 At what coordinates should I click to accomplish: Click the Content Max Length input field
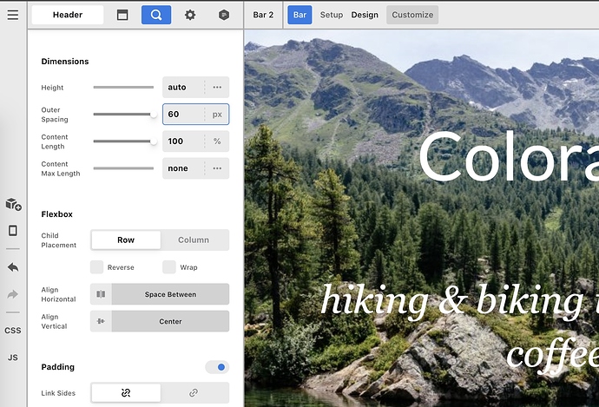[x=183, y=168]
